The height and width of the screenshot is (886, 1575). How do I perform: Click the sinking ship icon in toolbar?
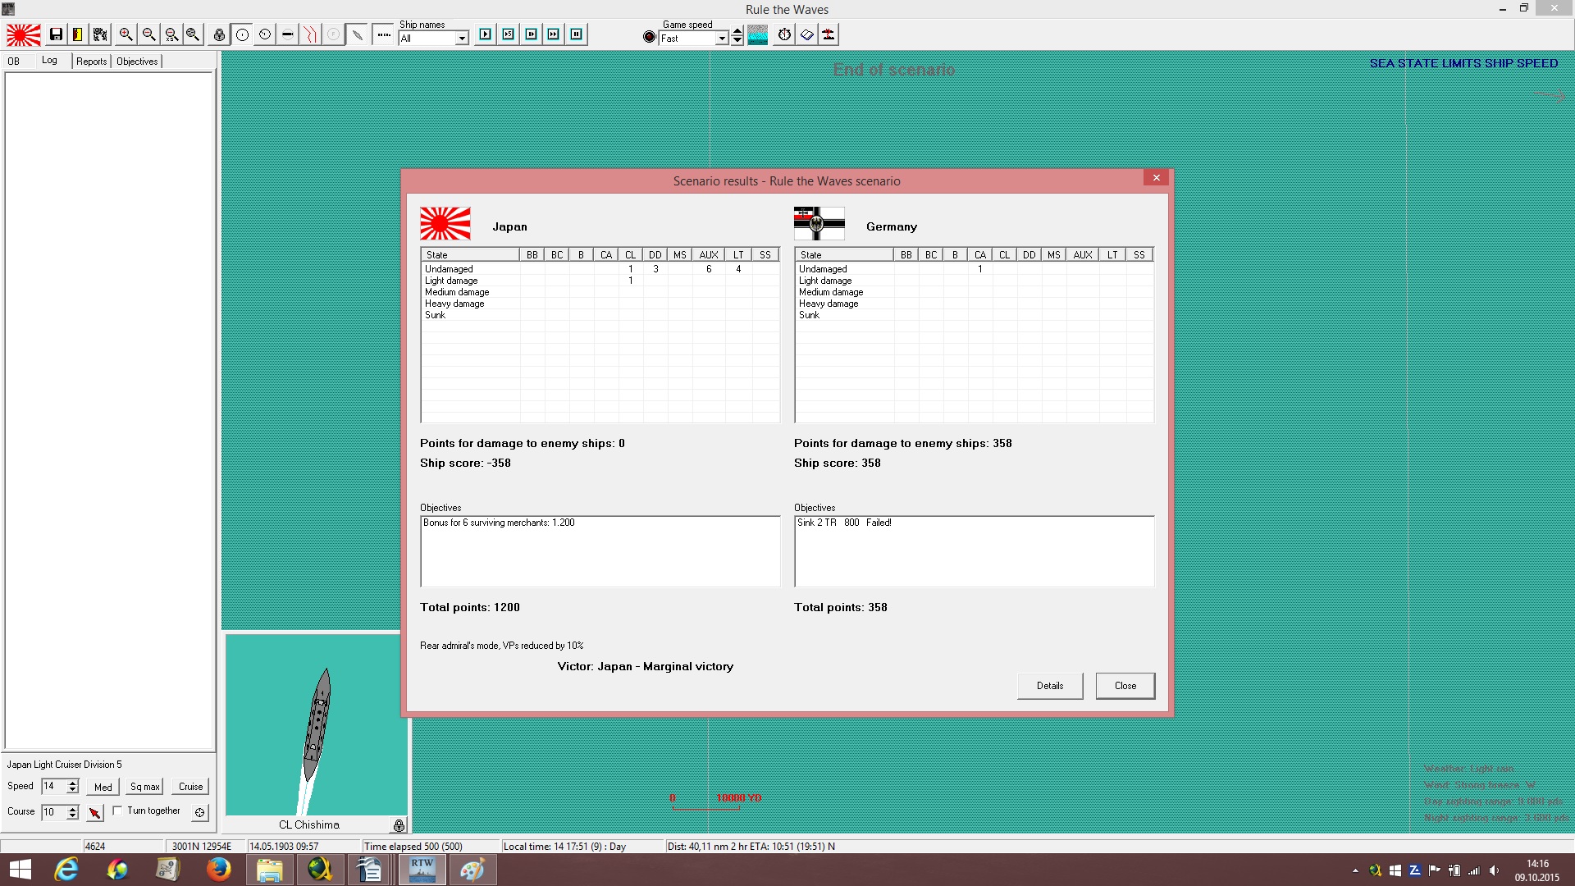click(829, 34)
